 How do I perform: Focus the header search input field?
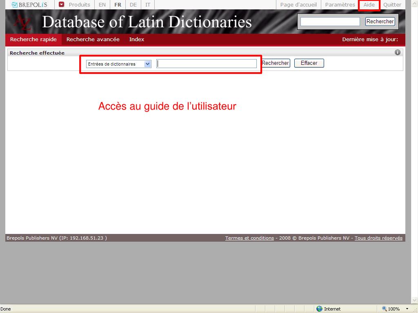330,22
